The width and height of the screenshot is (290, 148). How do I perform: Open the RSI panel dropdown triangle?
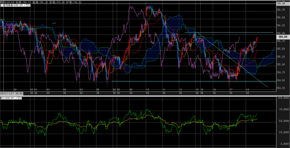pos(19,98)
